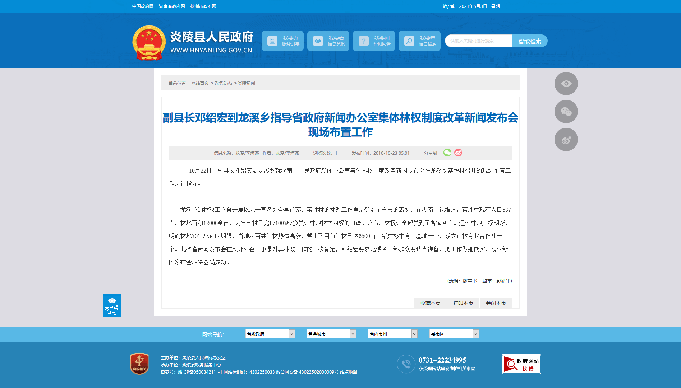Click 承办单位 炎陵县政务服务中心 text
This screenshot has height=388, width=681.
pos(191,365)
